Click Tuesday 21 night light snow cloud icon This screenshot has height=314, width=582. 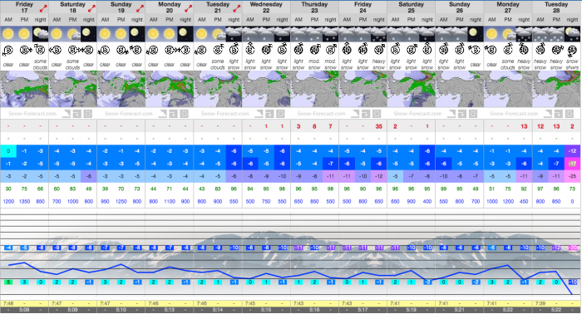(x=234, y=34)
